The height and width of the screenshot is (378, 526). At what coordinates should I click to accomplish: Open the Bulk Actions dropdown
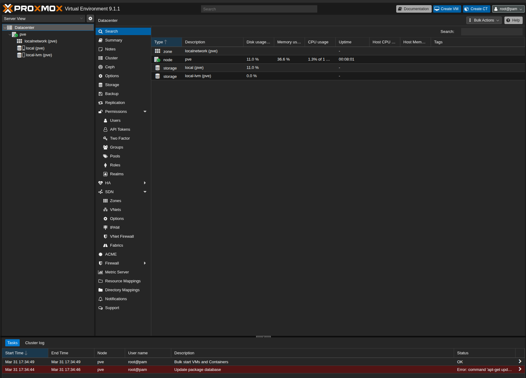click(x=484, y=20)
